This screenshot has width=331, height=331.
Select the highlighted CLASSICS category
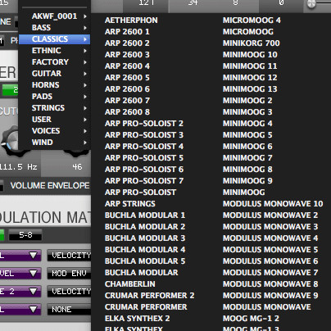point(54,39)
